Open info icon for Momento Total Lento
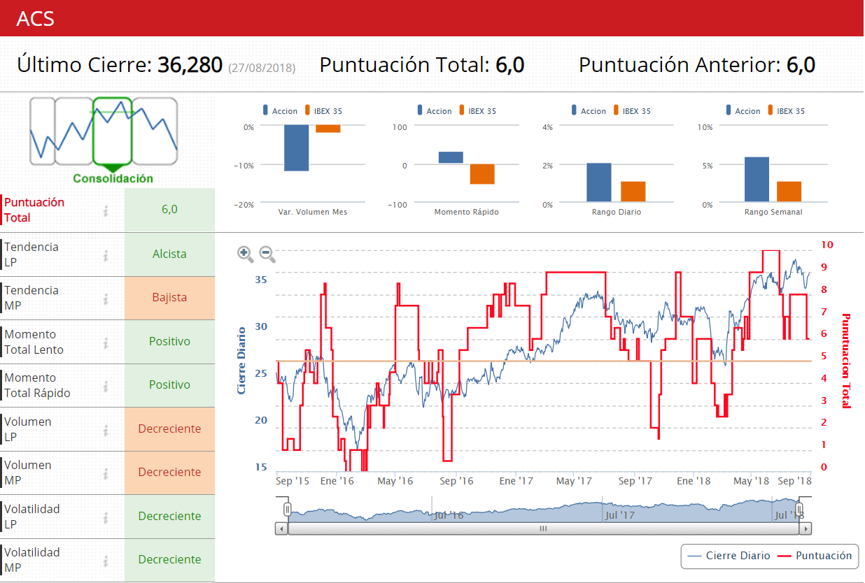 tap(106, 343)
